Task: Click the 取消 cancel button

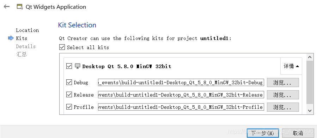Action: [298, 133]
